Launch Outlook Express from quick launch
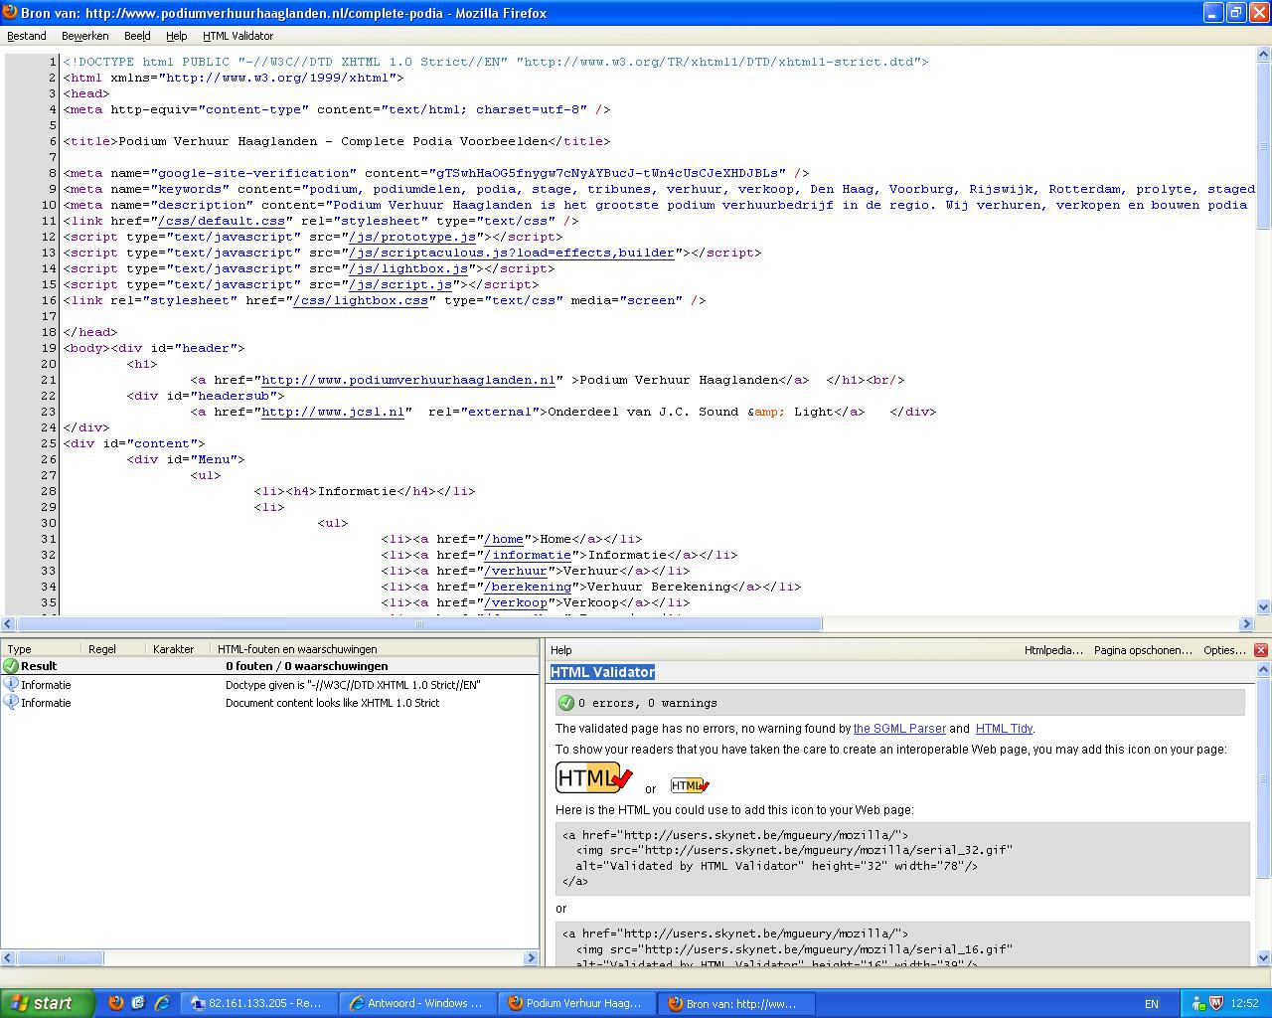1272x1018 pixels. (x=138, y=1003)
